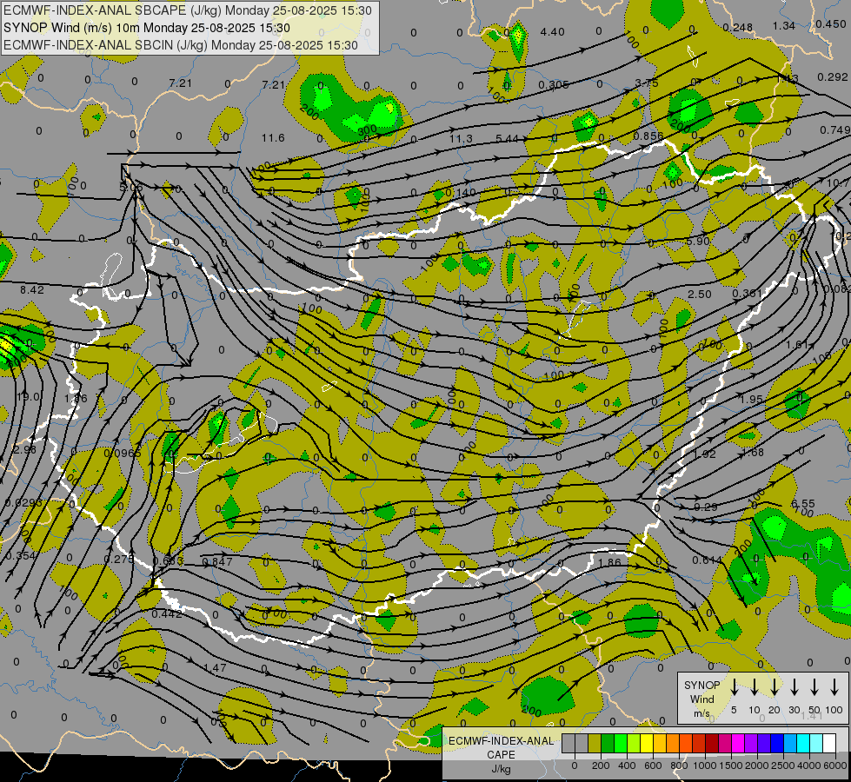Click the 0.0965 value on the map
Viewport: 851px width, 782px height.
[123, 453]
